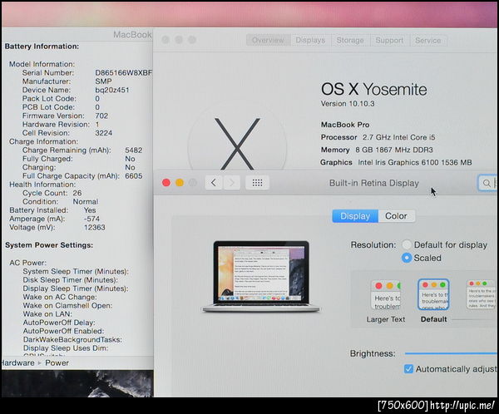Choose the Larger Text scaling thumbnail
This screenshot has height=414, width=499.
pyautogui.click(x=386, y=295)
